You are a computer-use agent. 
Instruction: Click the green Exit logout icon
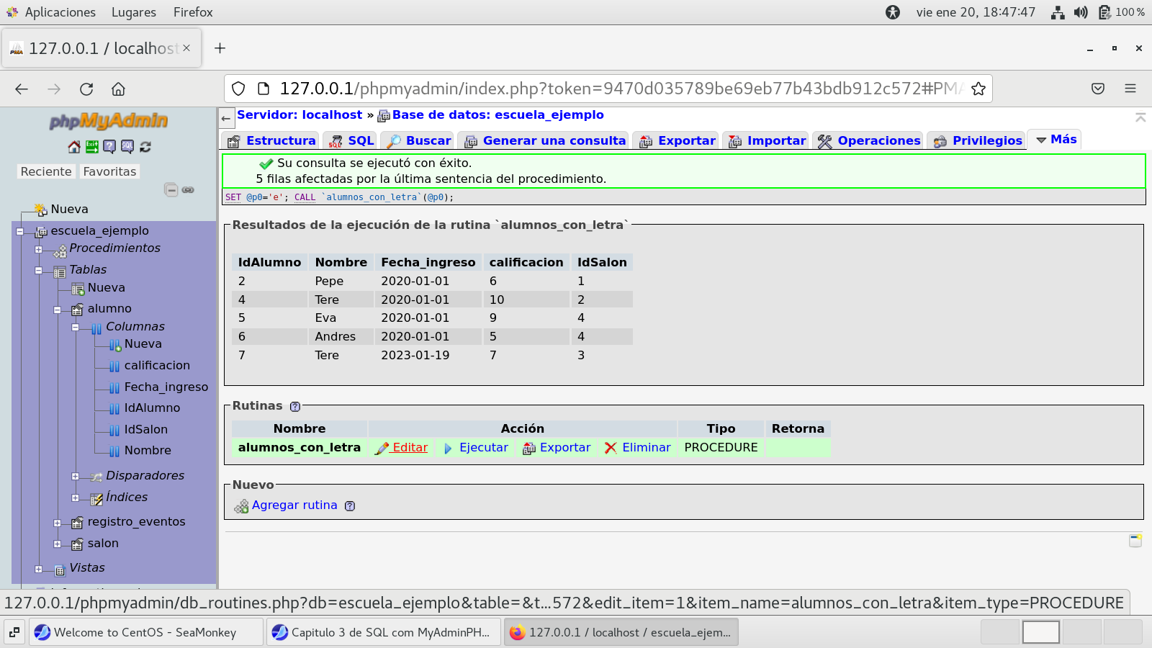click(x=92, y=147)
